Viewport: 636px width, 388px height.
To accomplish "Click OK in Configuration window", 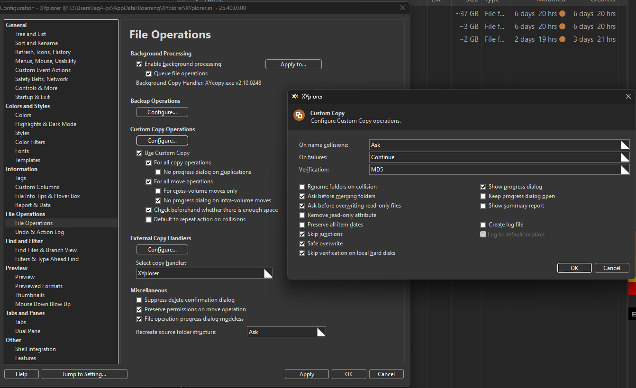I will (x=349, y=374).
